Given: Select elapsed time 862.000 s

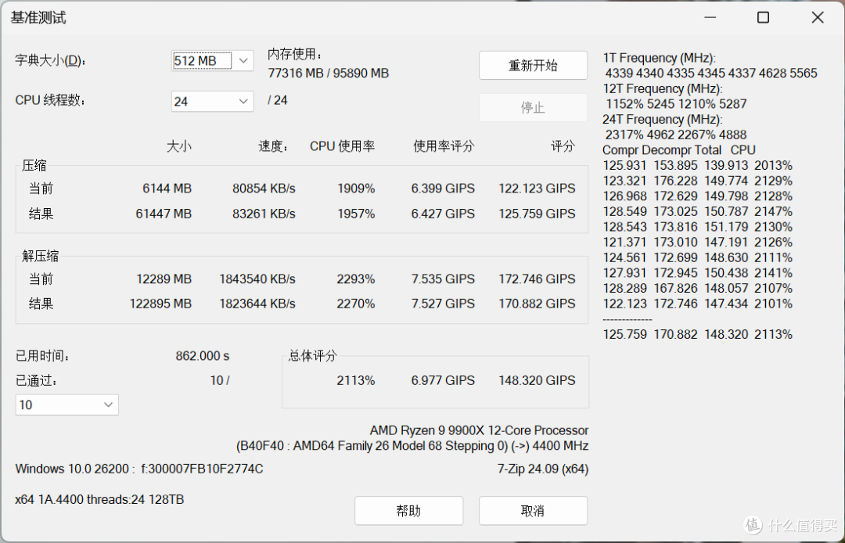Looking at the screenshot, I should (203, 356).
